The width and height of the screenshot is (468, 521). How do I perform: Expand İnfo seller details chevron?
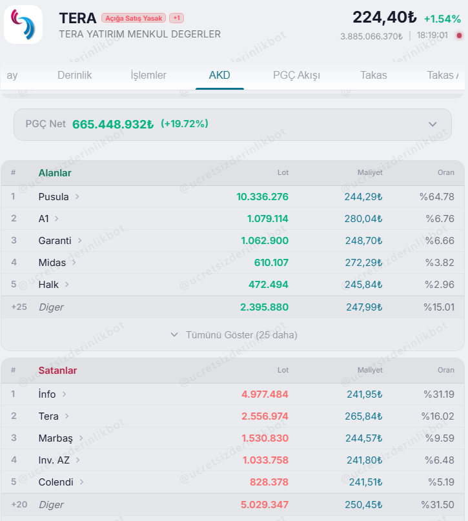[x=64, y=394]
